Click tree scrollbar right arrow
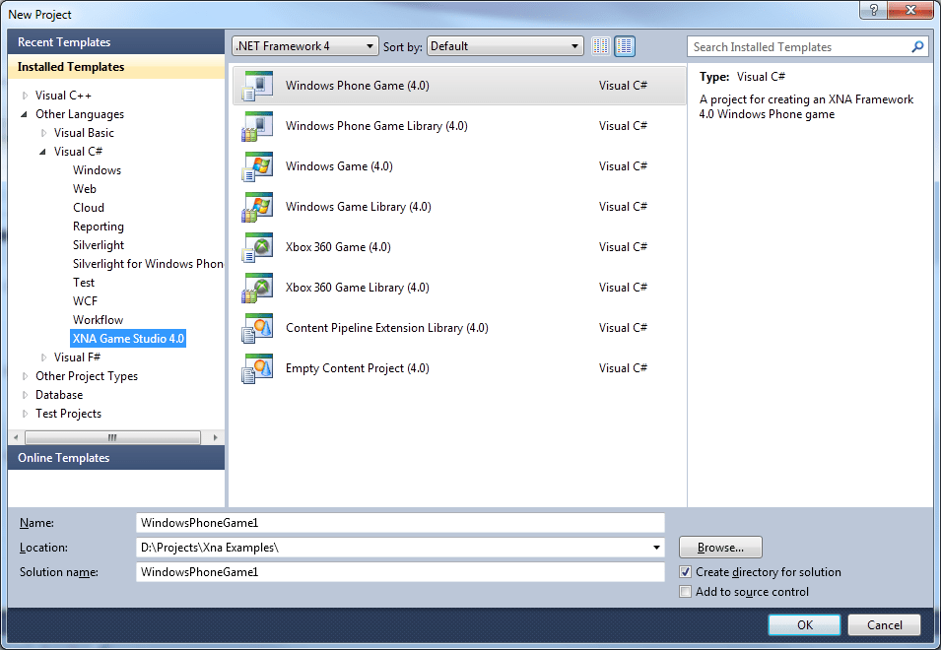Screen dimensions: 941x650 click(x=215, y=437)
